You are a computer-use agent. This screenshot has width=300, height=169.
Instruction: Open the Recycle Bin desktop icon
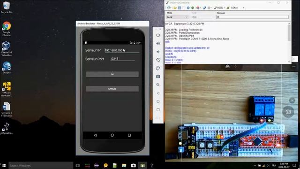[x=7, y=8]
